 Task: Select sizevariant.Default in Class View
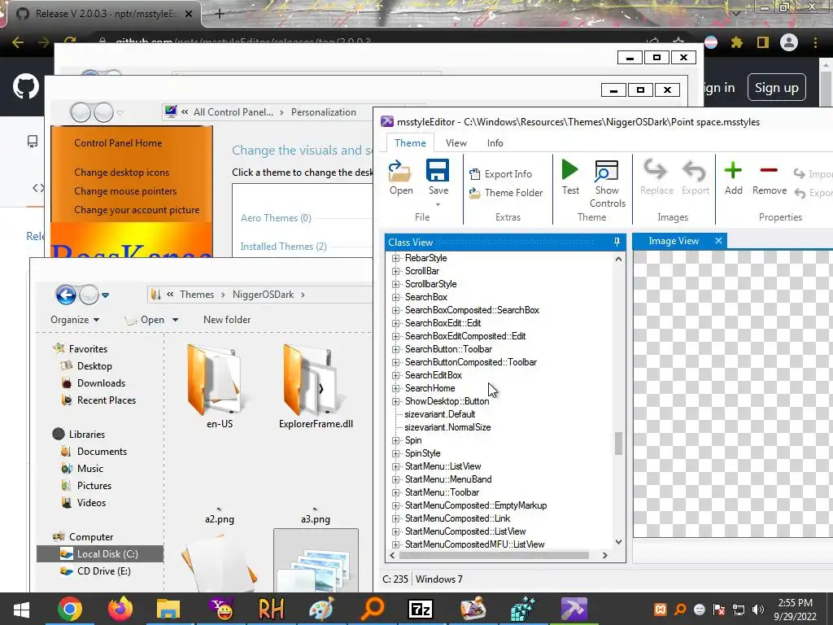pos(440,414)
